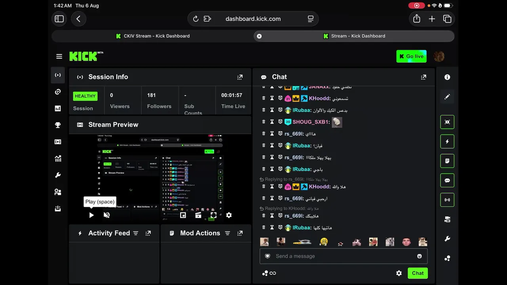
Task: Ban user SHOUG_SXB1 with shield icon
Action: (280, 122)
